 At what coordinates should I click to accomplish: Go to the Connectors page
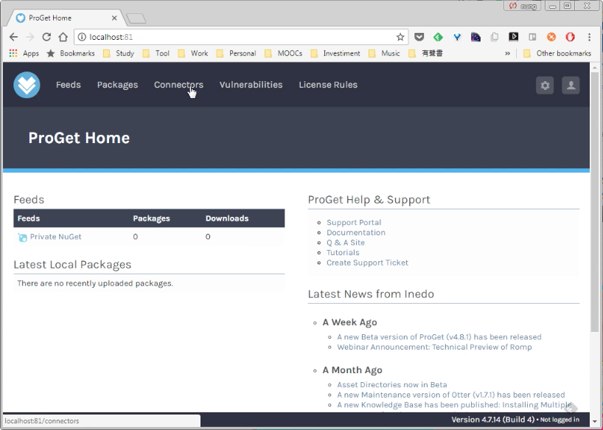tap(178, 85)
